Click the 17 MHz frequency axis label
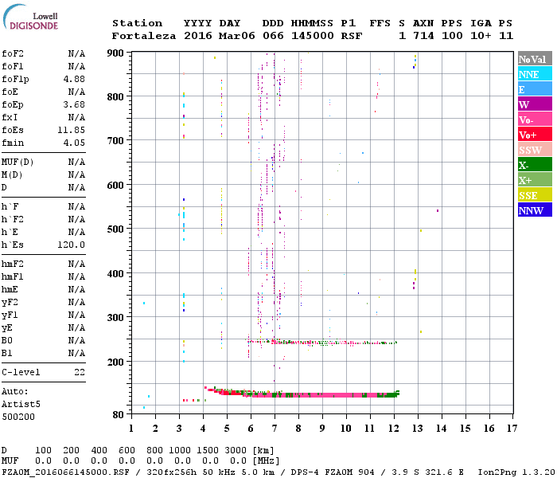Image resolution: width=557 pixels, height=478 pixels. (x=512, y=429)
